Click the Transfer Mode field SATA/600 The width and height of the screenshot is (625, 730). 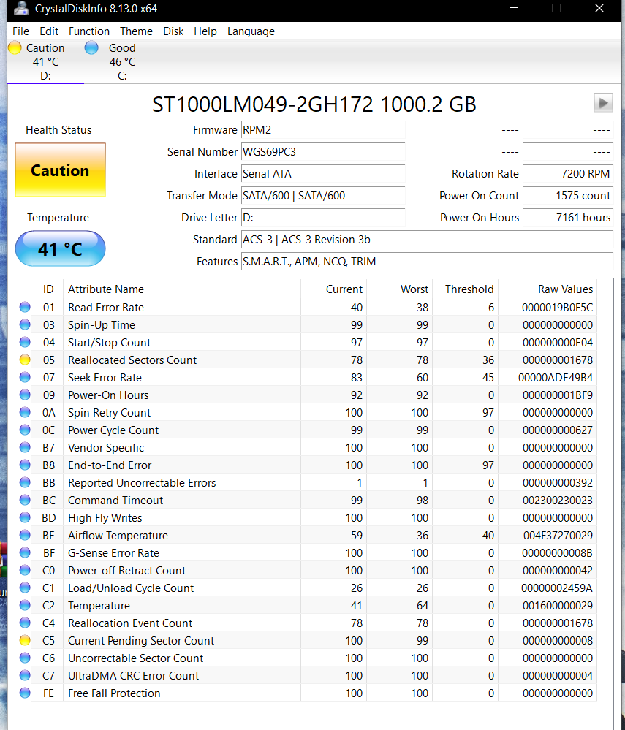(x=323, y=196)
